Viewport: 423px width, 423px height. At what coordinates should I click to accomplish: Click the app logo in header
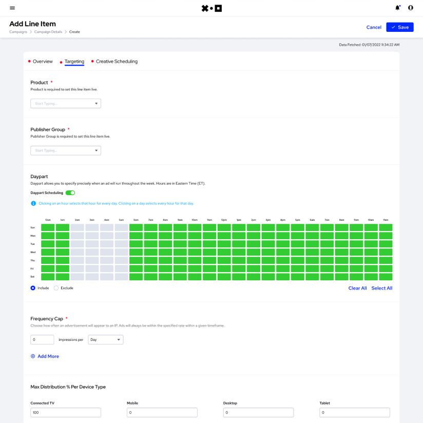tap(212, 8)
